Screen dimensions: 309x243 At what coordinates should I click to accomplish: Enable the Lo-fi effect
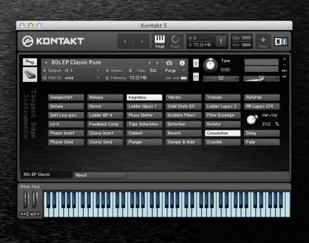click(66, 124)
